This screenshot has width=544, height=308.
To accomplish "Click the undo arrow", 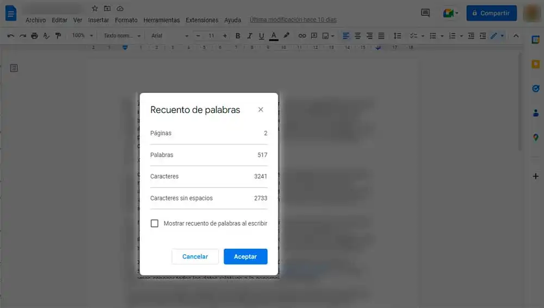I will 11,36.
